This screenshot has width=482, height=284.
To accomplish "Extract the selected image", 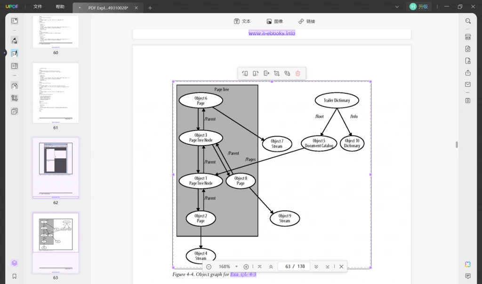I will click(266, 73).
